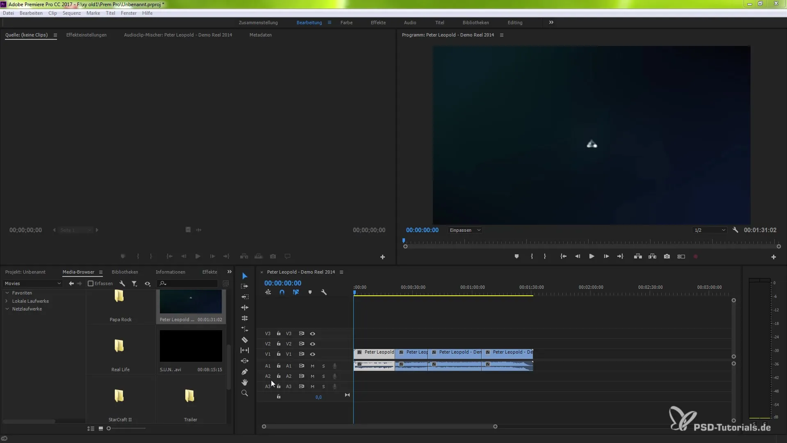
Task: Click the timeline add marker icon
Action: (310, 292)
